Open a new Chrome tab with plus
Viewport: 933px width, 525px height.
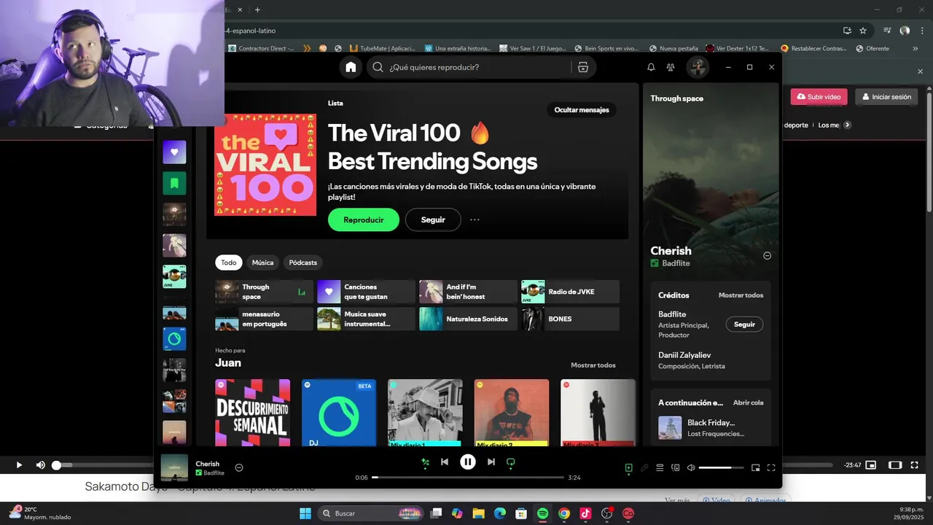point(257,9)
